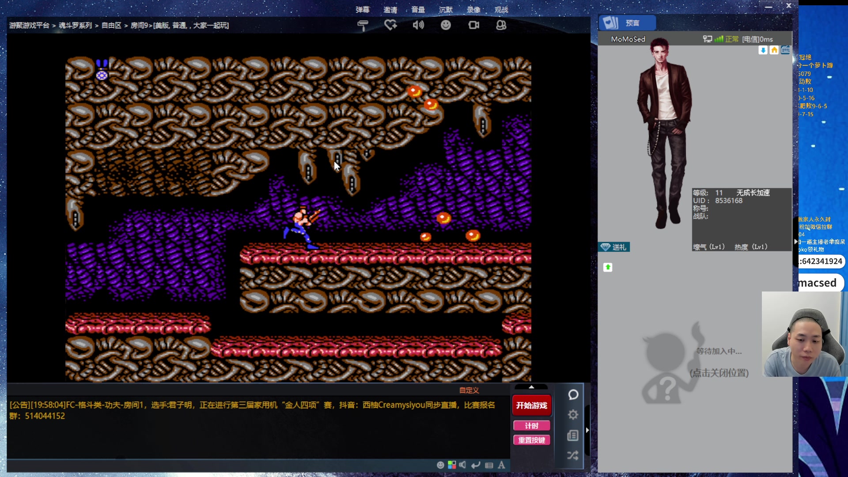The height and width of the screenshot is (477, 848).
Task: Click the MoMoSed character avatar image
Action: point(664,134)
